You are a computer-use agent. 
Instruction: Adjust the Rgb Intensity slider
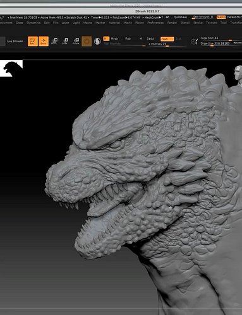pyautogui.click(x=124, y=44)
